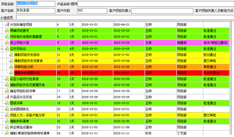Collapse the 召开项目会 tree node

tap(2, 49)
